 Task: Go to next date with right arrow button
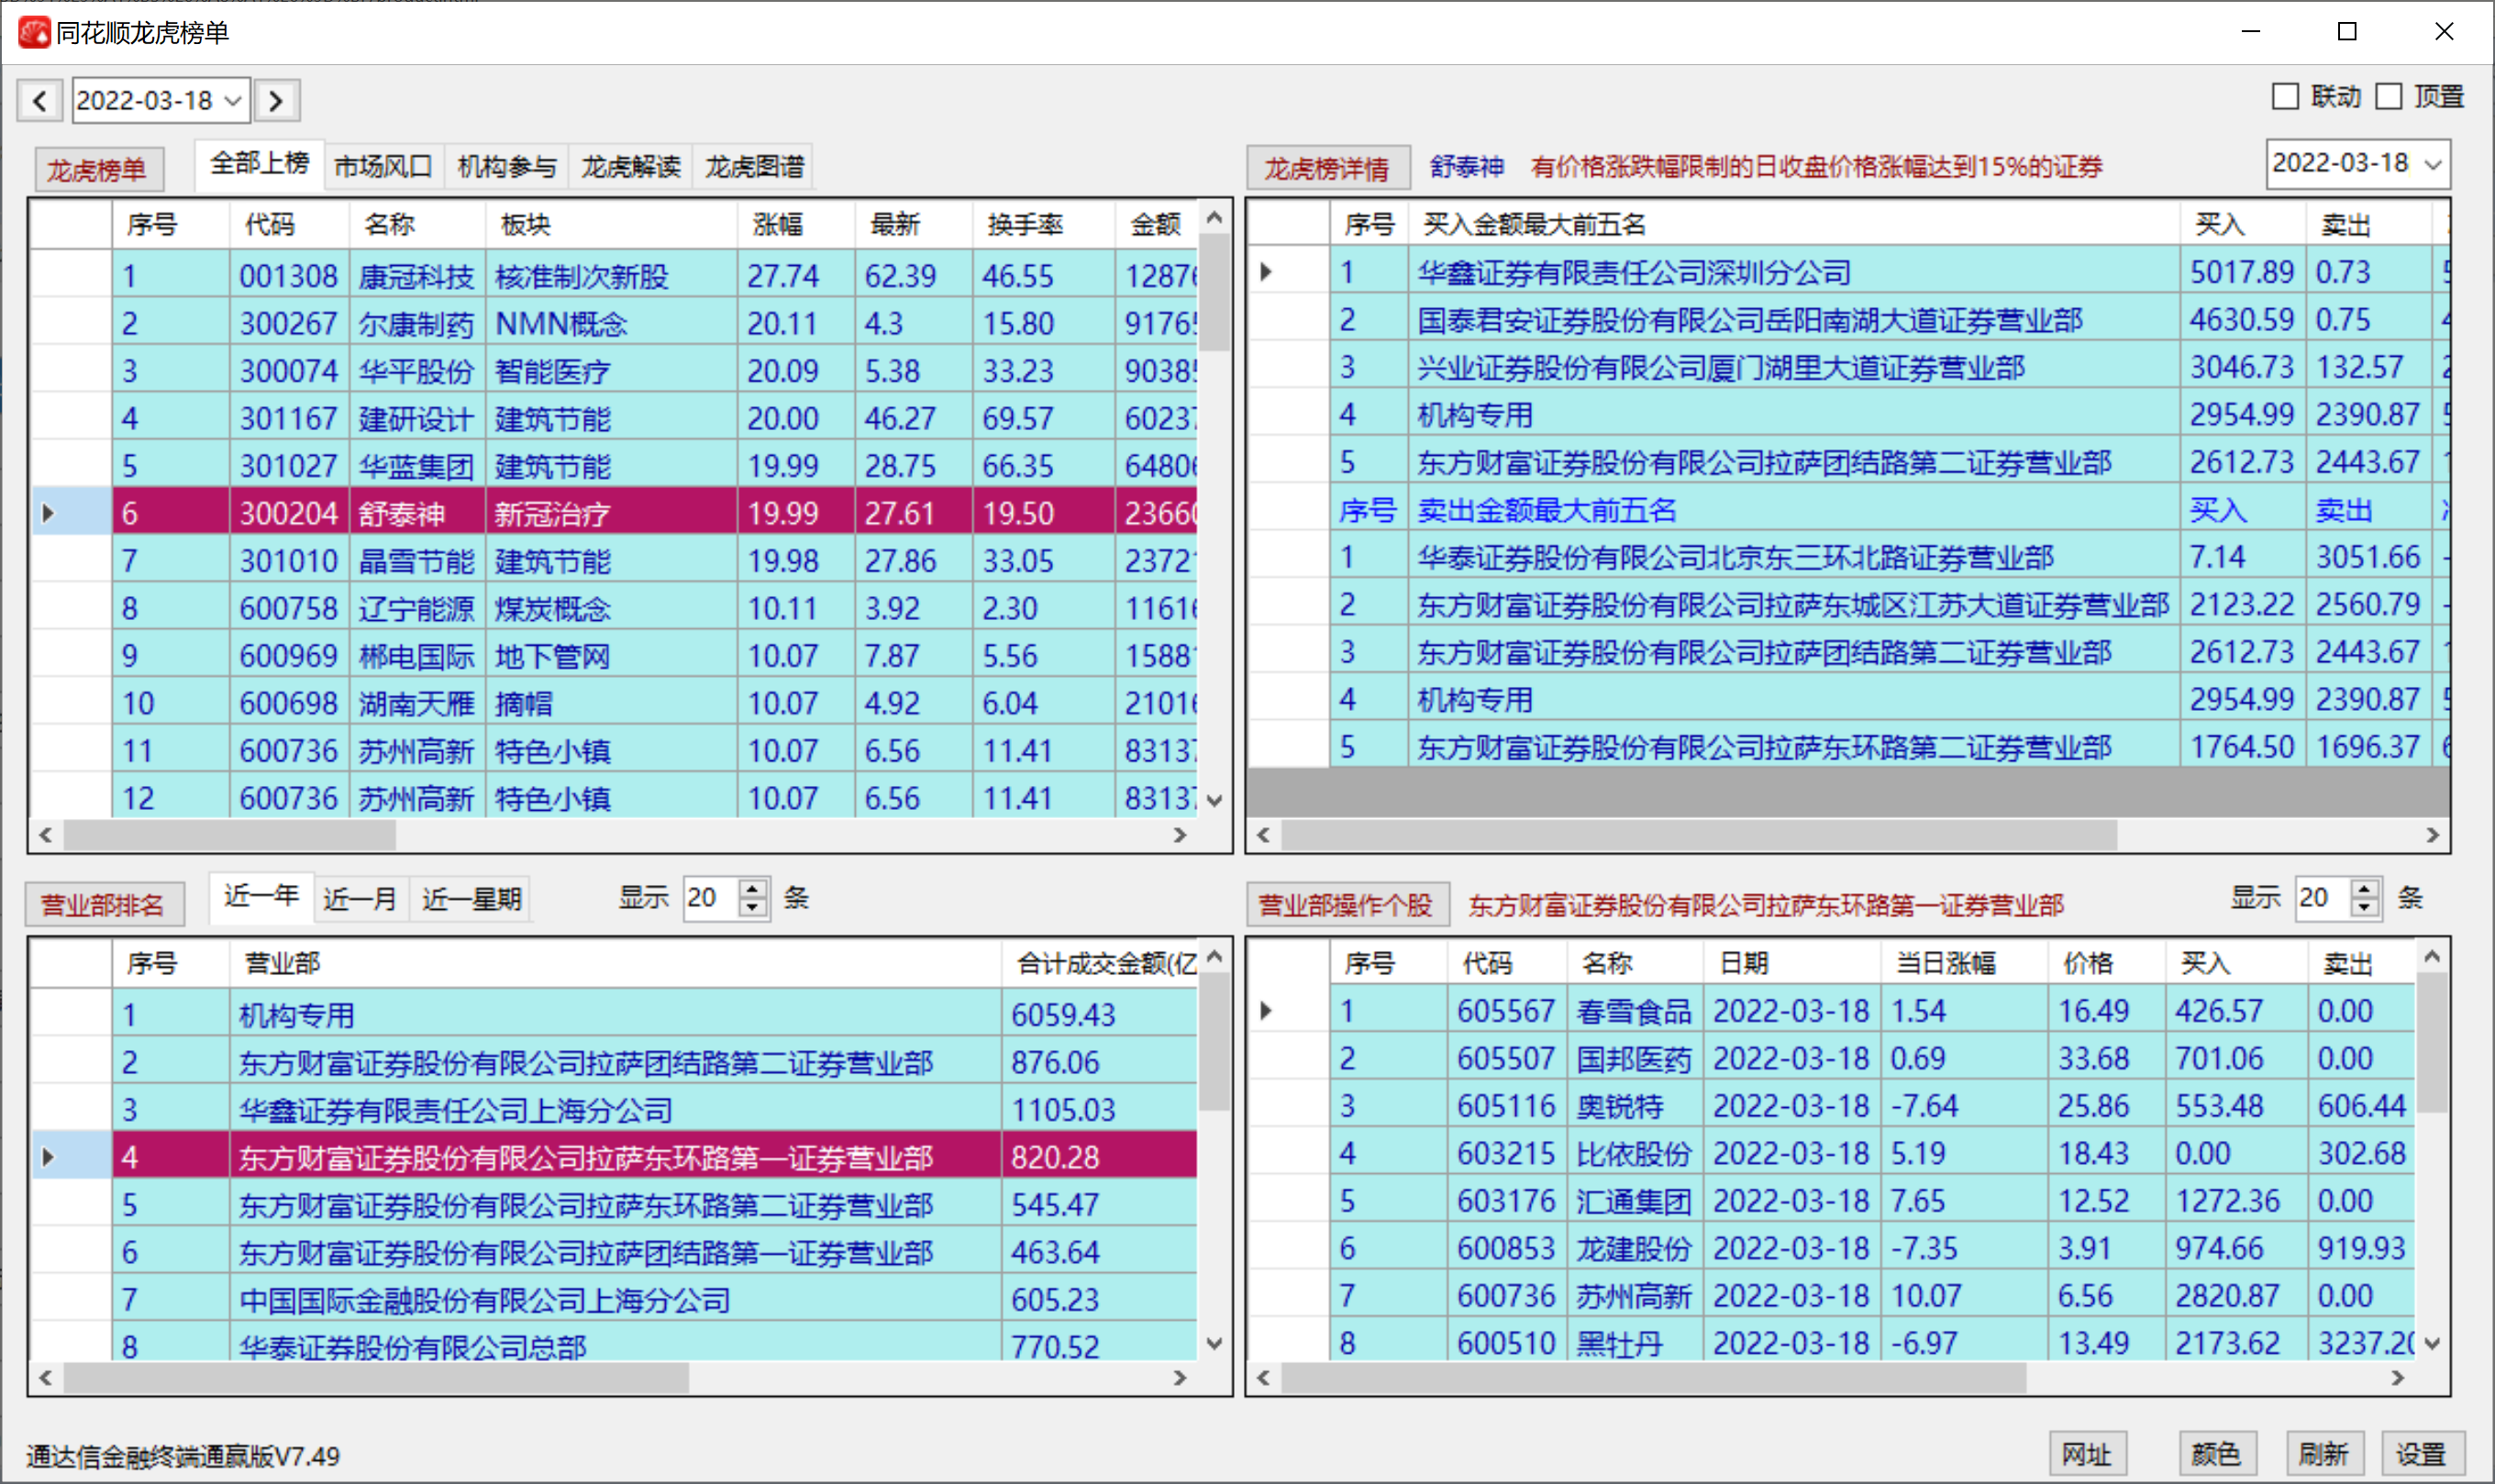[277, 101]
